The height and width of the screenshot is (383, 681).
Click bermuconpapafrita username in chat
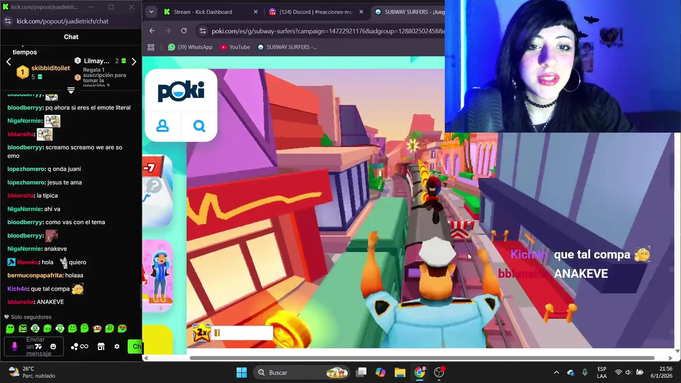[x=35, y=276]
